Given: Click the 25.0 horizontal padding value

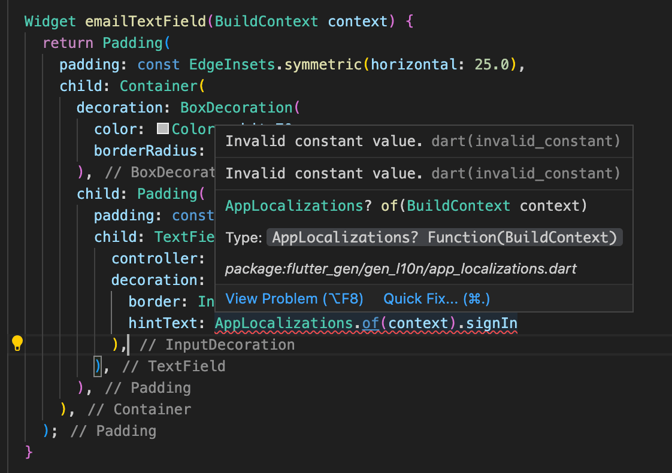Looking at the screenshot, I should pos(492,64).
